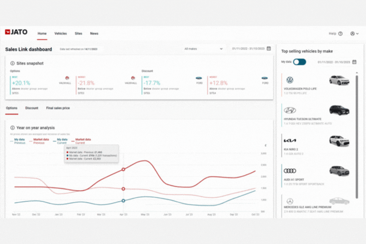Click the Year on year analysis info icon
The image size is (366, 244).
13,128
